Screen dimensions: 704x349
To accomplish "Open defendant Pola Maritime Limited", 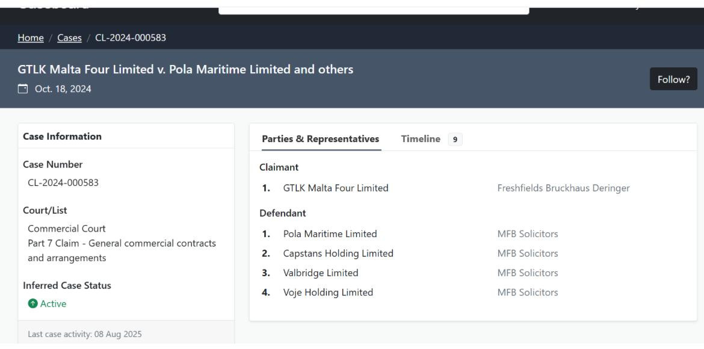I will click(330, 234).
